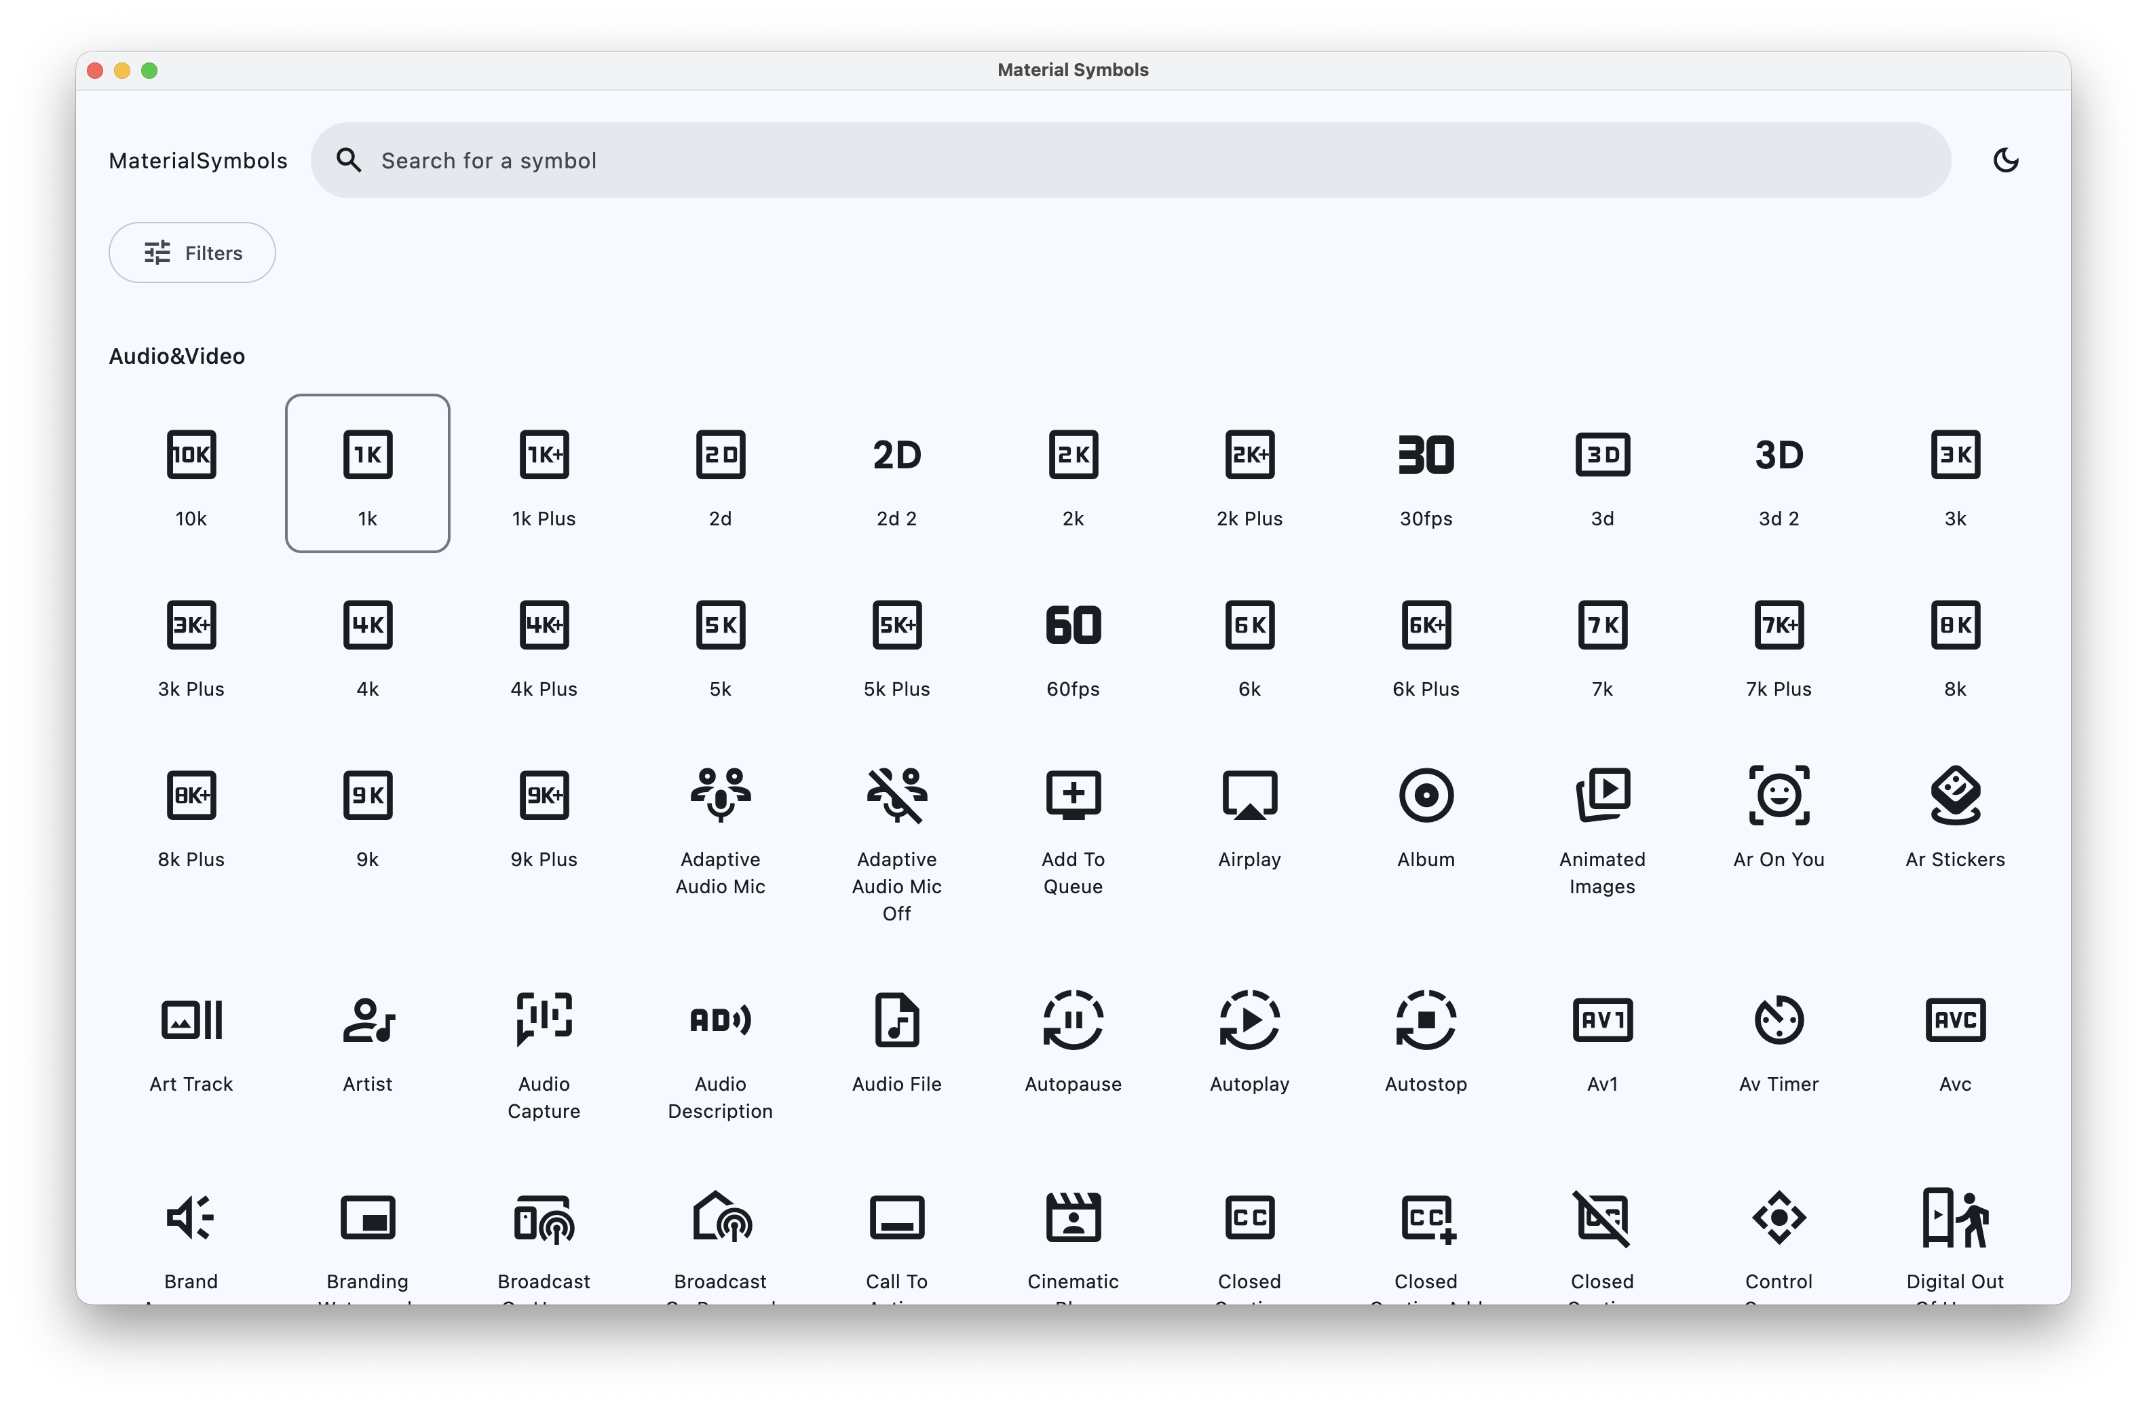The height and width of the screenshot is (1405, 2147).
Task: Click the Audio&Video section heading
Action: coord(177,356)
